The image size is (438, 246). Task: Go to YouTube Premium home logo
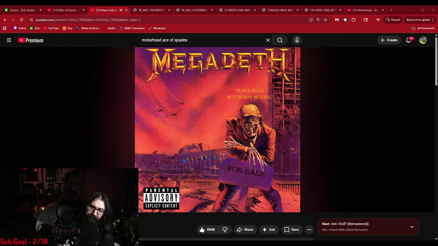[31, 40]
